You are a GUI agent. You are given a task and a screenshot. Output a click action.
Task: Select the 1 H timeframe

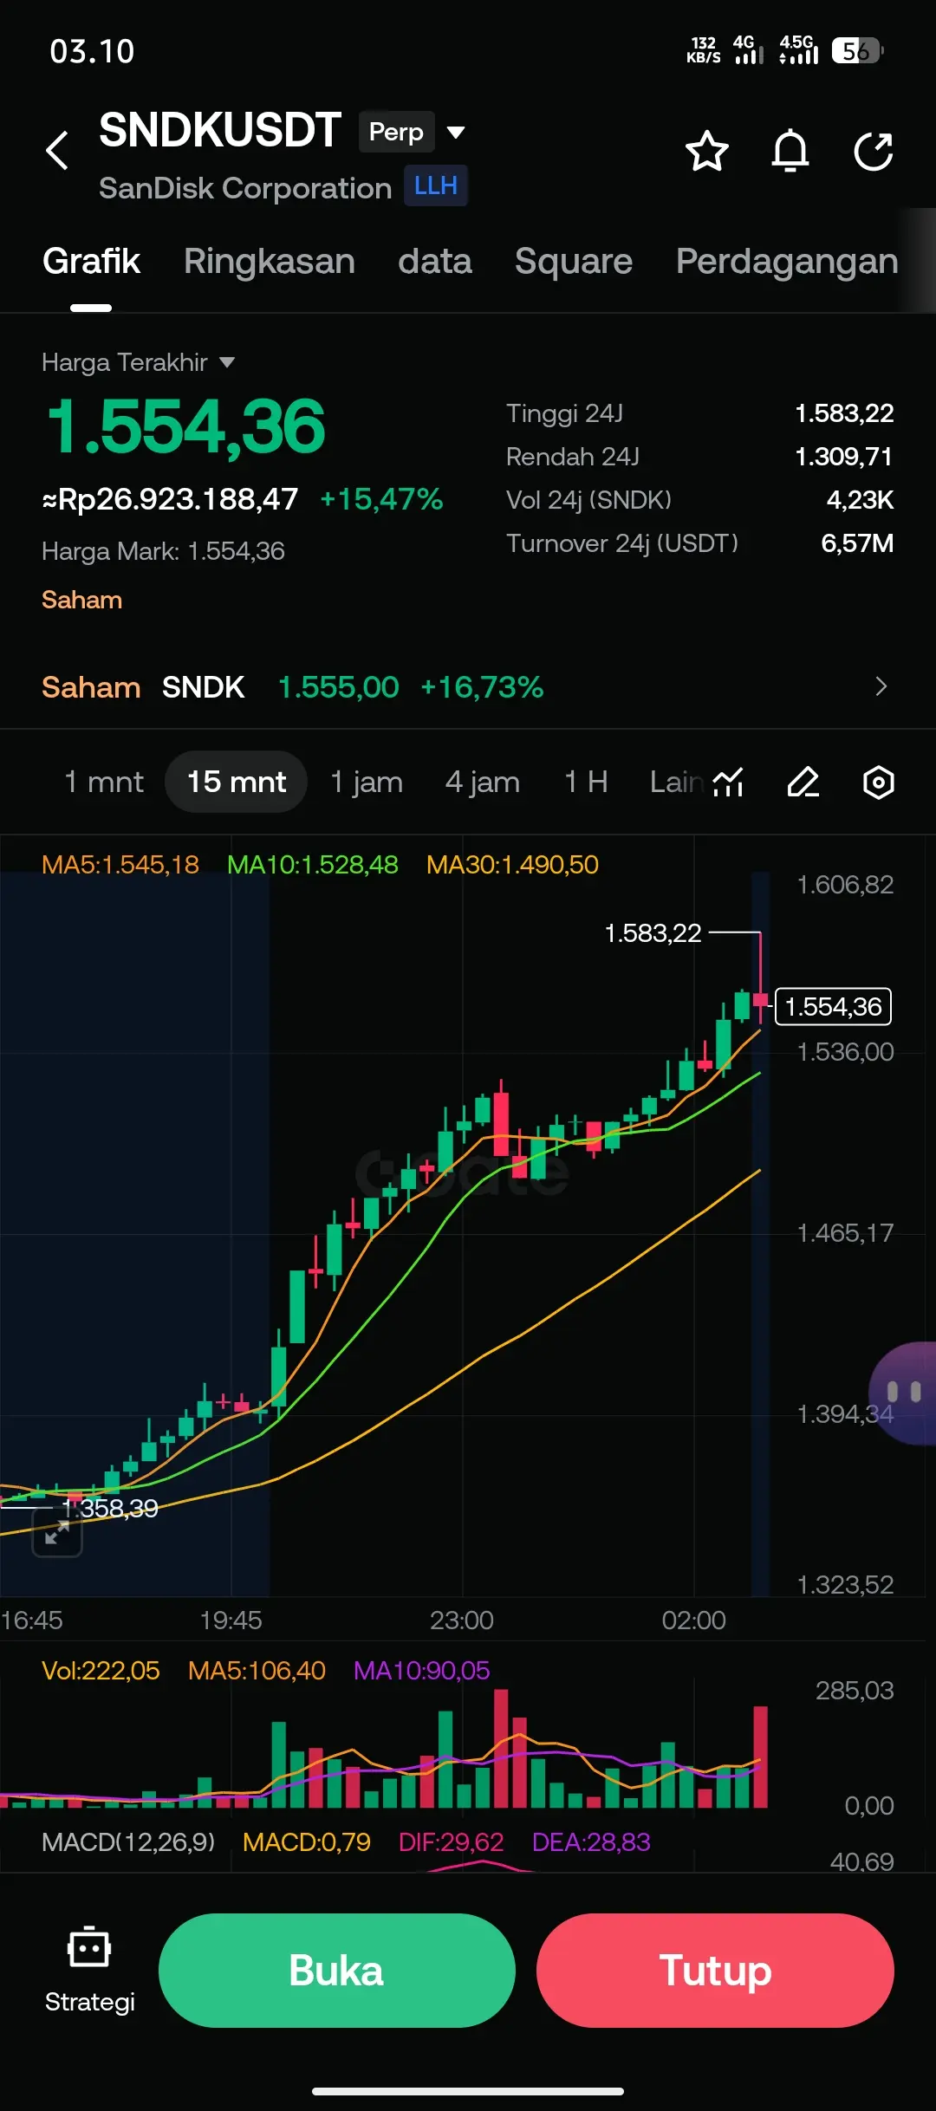586,782
